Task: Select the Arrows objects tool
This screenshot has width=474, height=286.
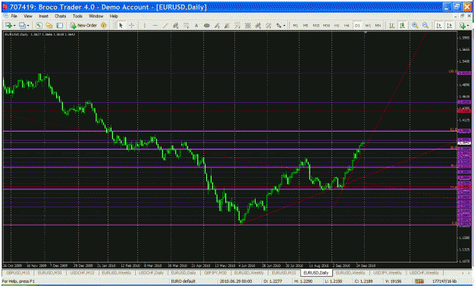Action: tap(279, 26)
